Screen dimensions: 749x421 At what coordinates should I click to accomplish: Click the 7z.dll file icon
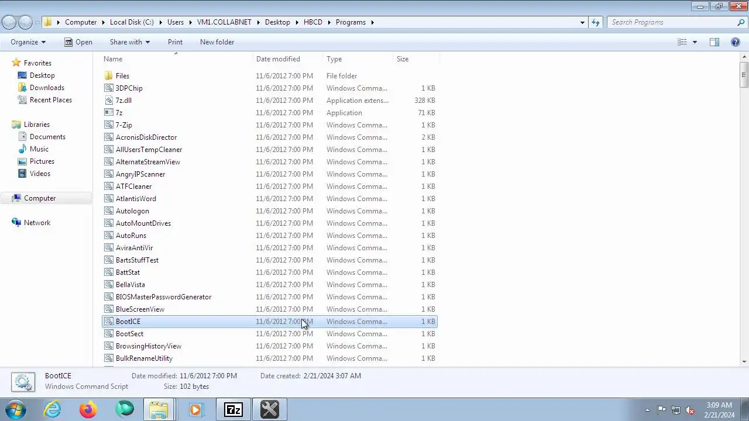108,101
